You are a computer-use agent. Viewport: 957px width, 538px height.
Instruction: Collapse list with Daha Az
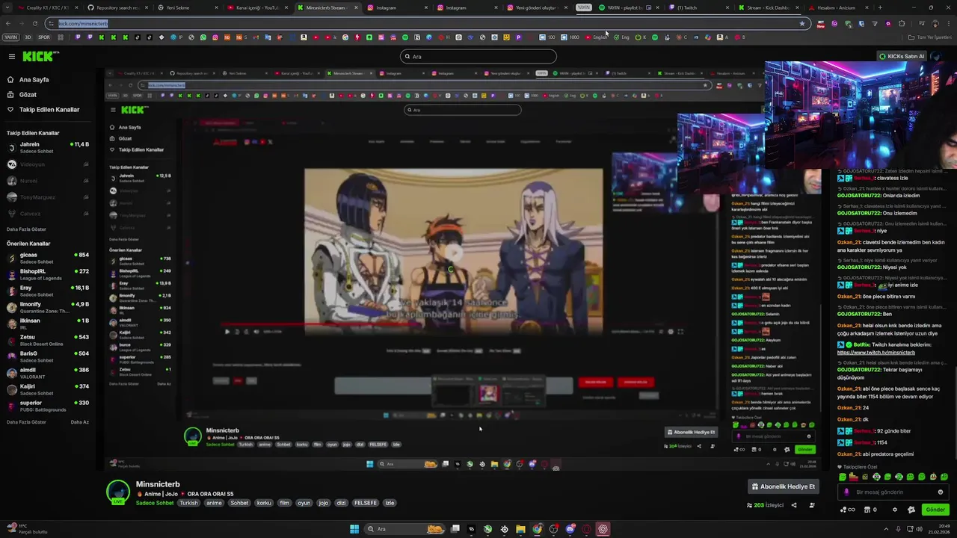[x=79, y=422]
